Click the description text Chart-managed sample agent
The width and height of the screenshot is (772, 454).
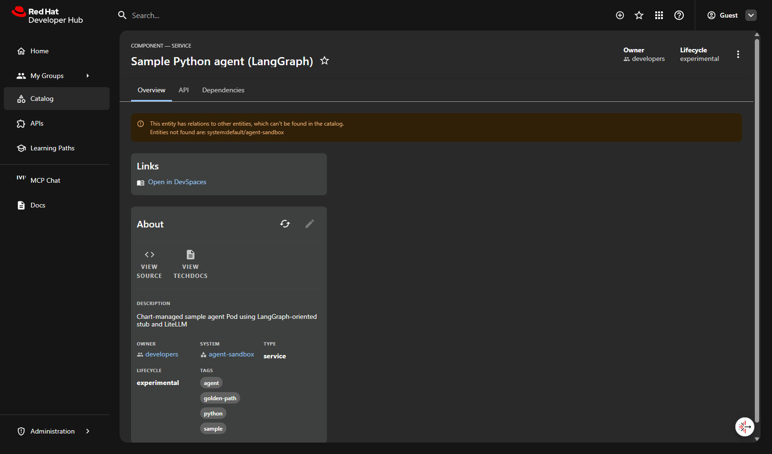coord(227,320)
